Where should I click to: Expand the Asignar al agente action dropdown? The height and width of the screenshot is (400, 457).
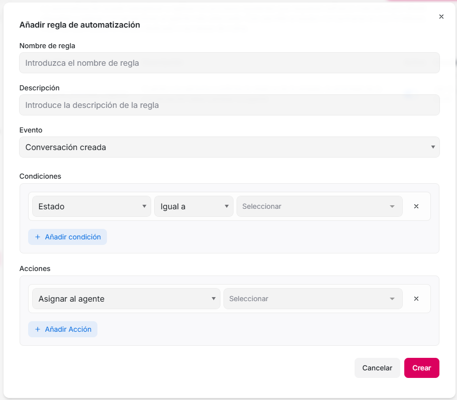pos(126,299)
